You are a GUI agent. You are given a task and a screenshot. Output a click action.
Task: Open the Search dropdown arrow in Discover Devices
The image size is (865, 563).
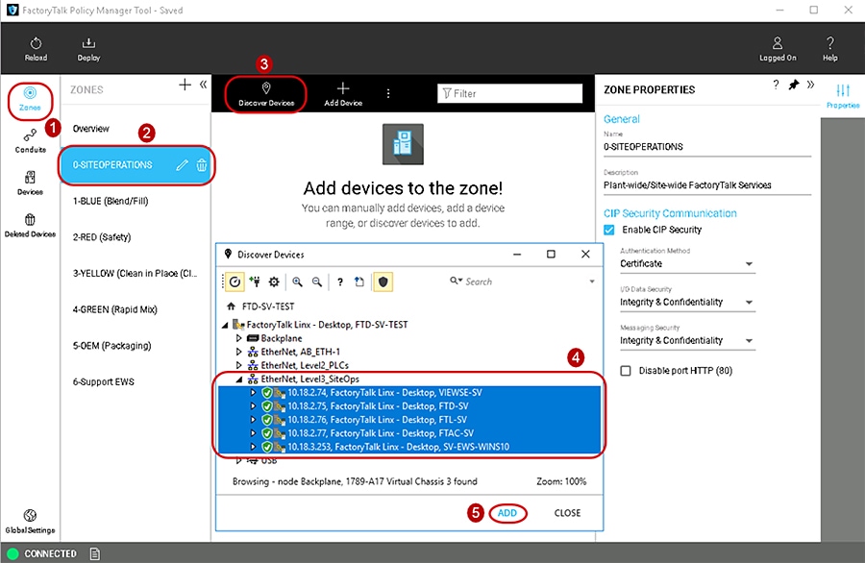(x=592, y=281)
